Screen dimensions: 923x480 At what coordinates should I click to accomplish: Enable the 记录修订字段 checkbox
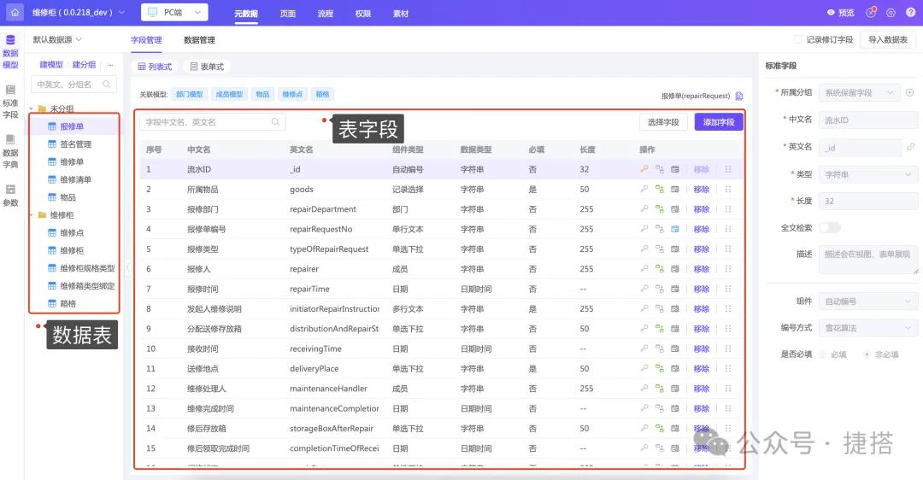coord(797,39)
